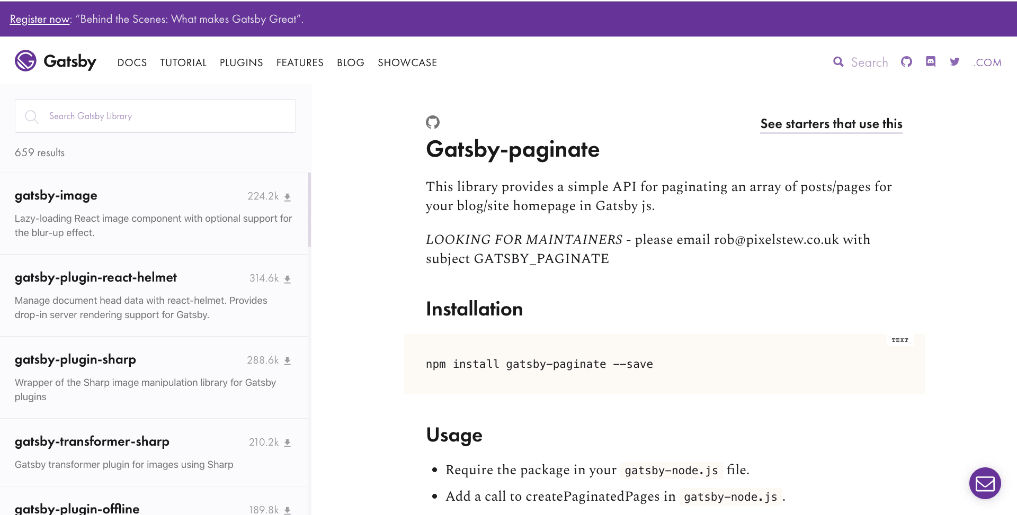Open the plugin's GitHub repository icon
This screenshot has height=515, width=1017.
click(433, 122)
